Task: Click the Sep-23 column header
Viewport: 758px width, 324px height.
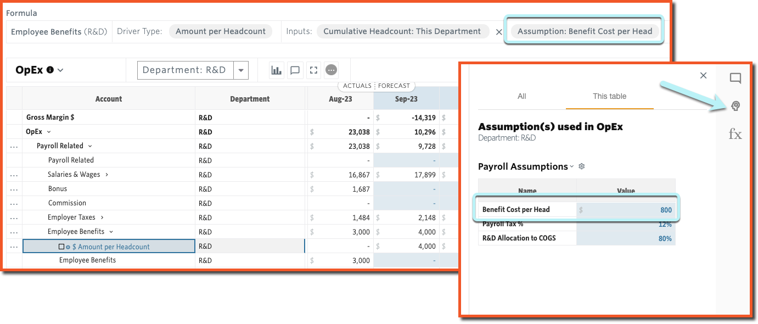Action: (x=406, y=99)
